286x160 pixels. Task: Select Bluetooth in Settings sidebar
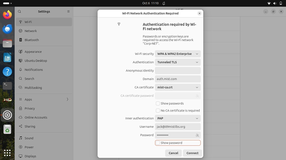[x=44, y=40]
